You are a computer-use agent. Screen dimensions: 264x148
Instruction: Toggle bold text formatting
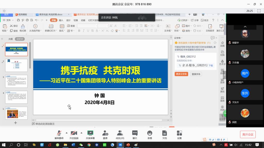coord(79,31)
